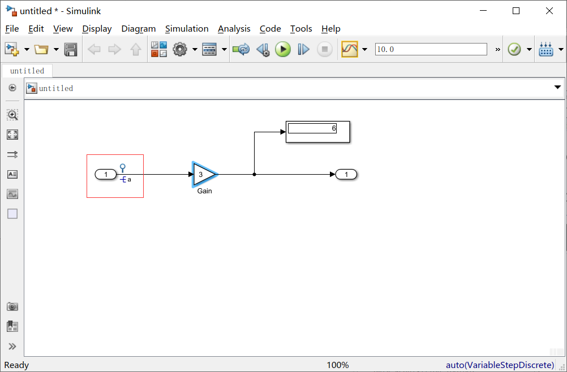The width and height of the screenshot is (567, 372).
Task: Expand the palette overflow double-chevron
Action: 12,346
